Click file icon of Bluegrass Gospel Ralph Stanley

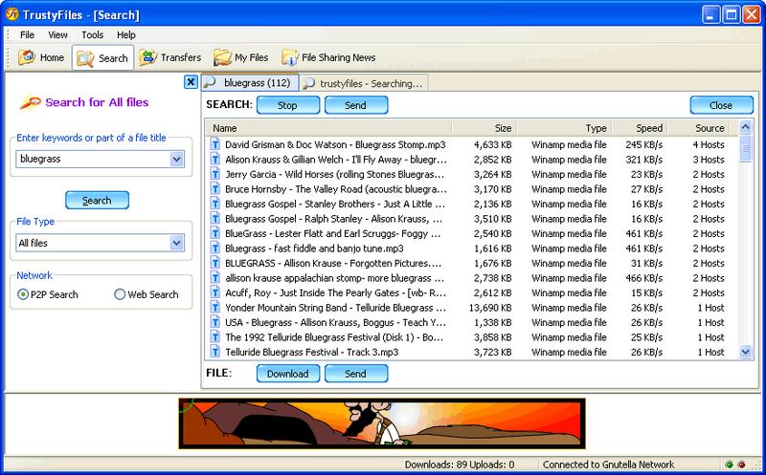pyautogui.click(x=214, y=218)
